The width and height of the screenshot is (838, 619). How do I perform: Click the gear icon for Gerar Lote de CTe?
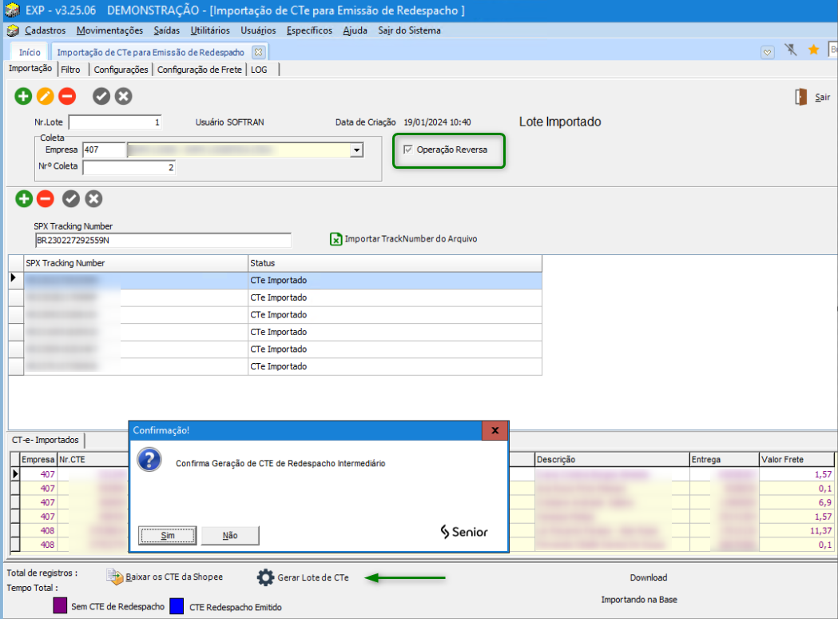pos(265,577)
